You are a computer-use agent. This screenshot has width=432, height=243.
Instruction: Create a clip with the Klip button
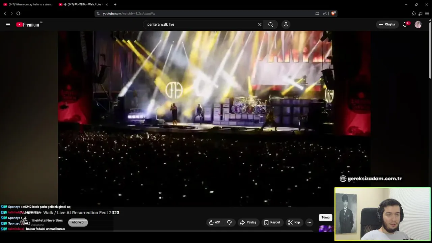point(294,222)
